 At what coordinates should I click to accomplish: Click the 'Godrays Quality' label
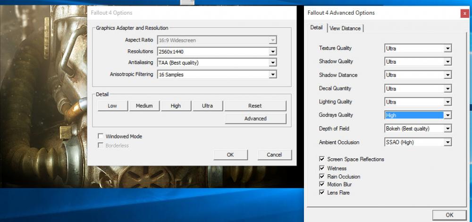point(336,115)
